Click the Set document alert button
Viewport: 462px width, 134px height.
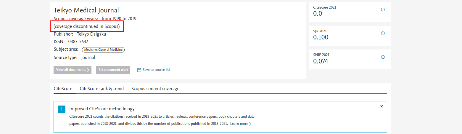113,70
